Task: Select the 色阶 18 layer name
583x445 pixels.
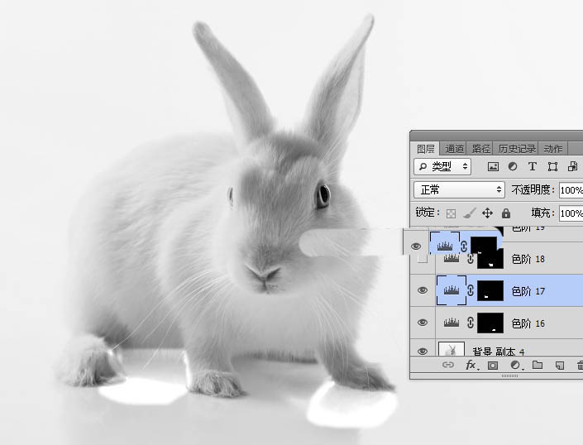Action: (528, 259)
